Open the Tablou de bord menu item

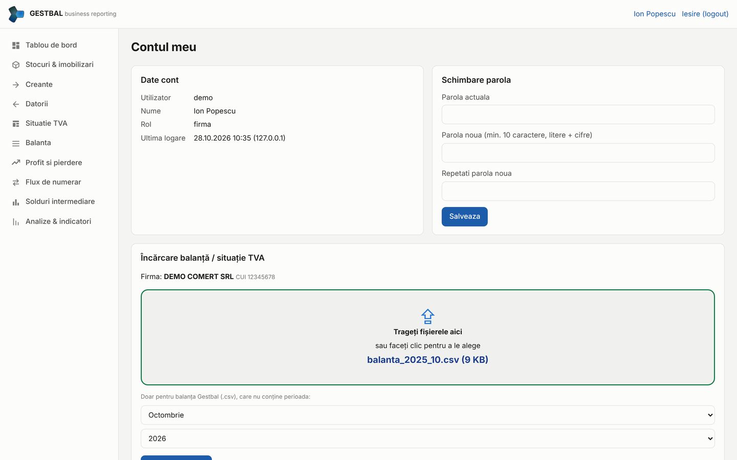(x=59, y=45)
